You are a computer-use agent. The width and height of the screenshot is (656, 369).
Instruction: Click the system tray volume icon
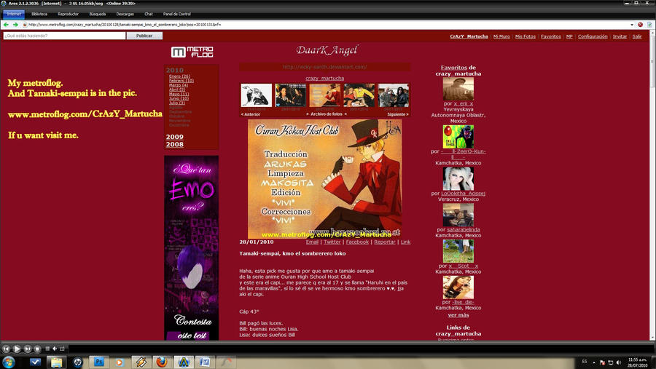[618, 362]
